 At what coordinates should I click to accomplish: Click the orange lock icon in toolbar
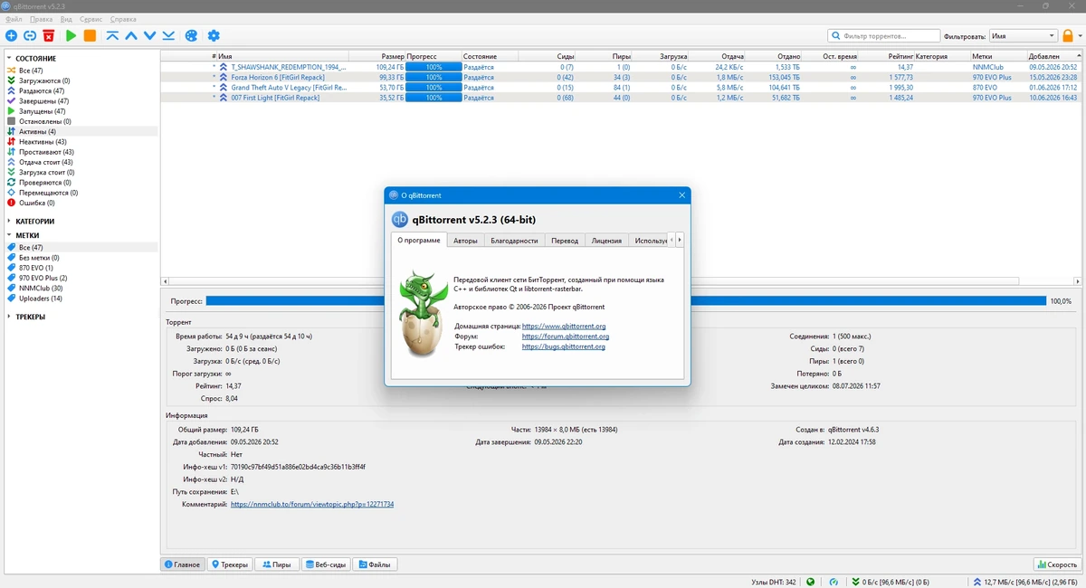pos(1068,35)
